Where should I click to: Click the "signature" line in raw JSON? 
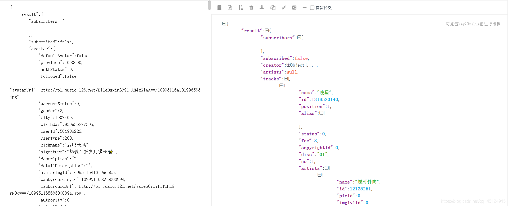point(78,152)
